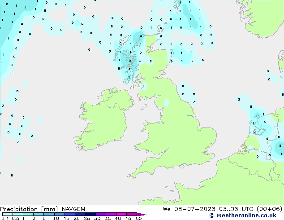Select the 'NAVGEM' model name label
The image size is (284, 220).
tap(73, 209)
